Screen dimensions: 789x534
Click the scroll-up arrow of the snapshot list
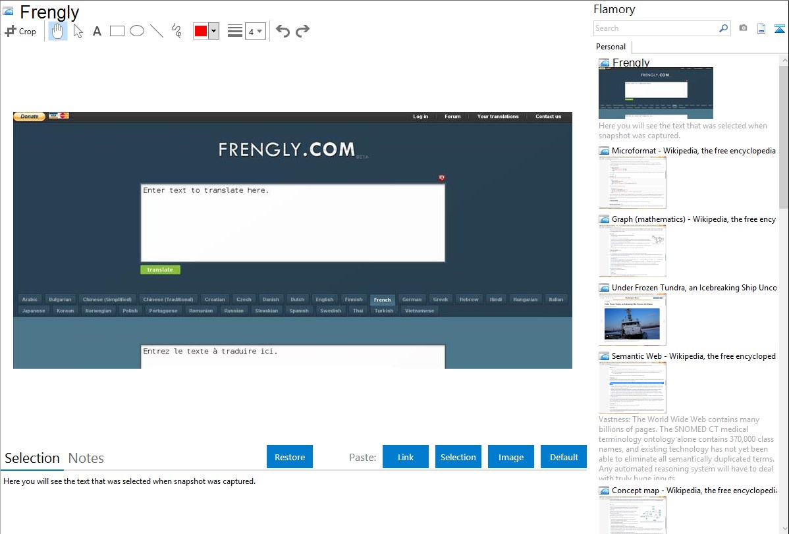coord(784,60)
